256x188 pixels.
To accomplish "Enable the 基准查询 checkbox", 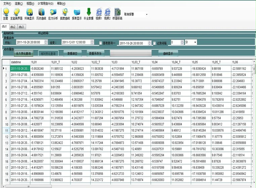I will (x=101, y=43).
